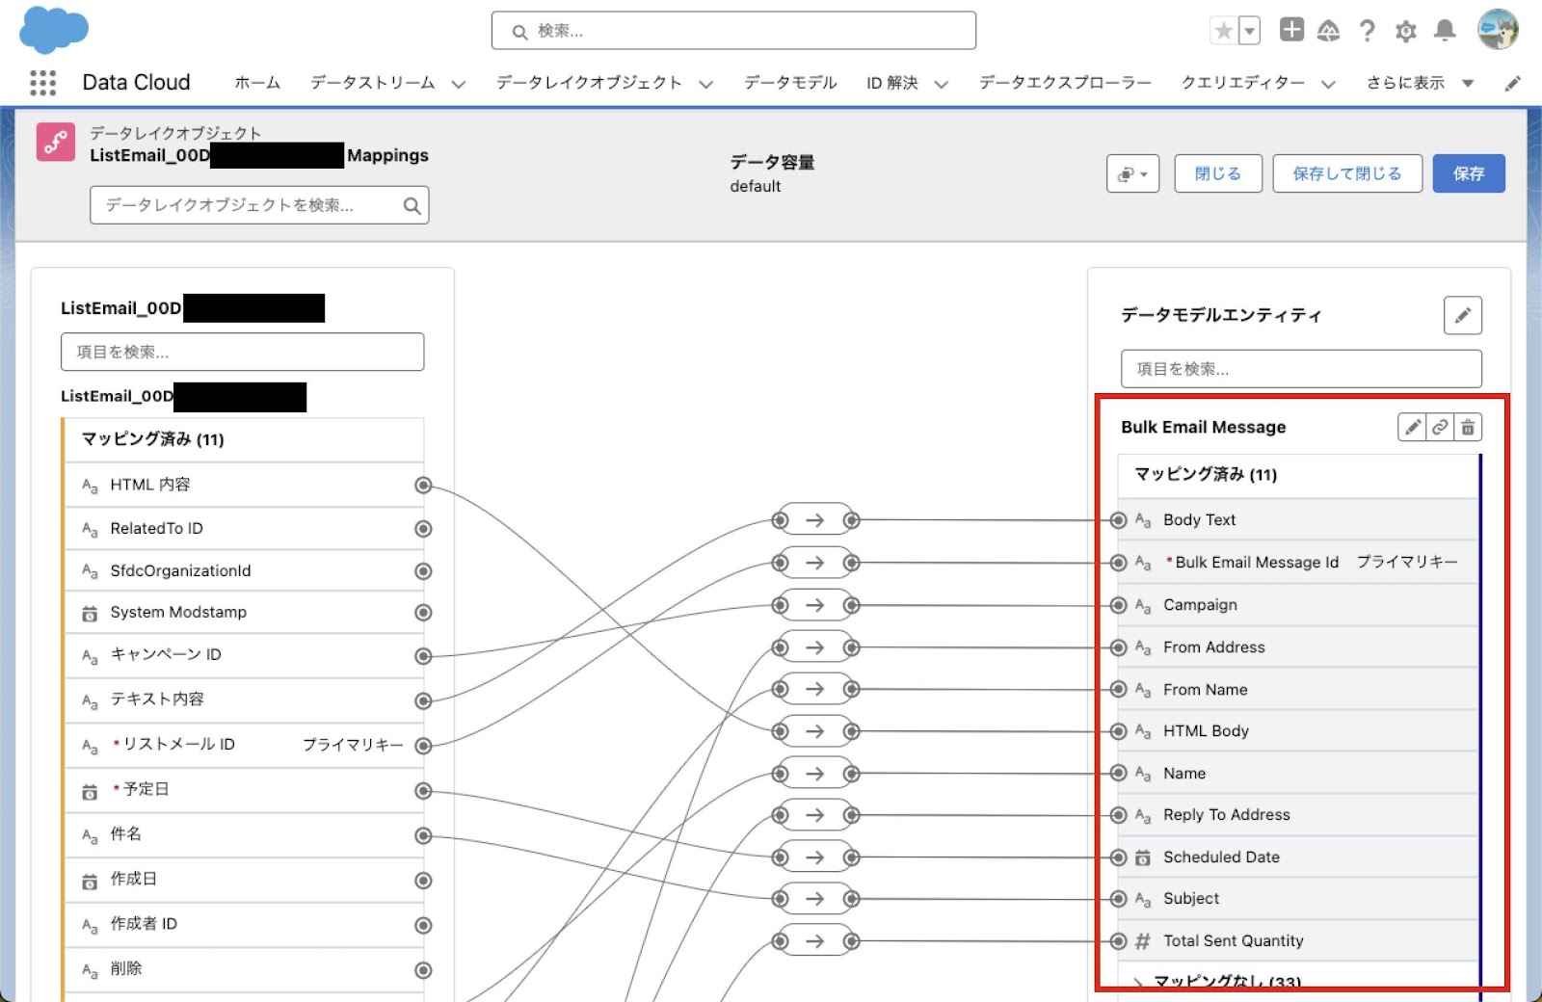Select the From Name field
This screenshot has height=1002, width=1542.
[x=1298, y=690]
